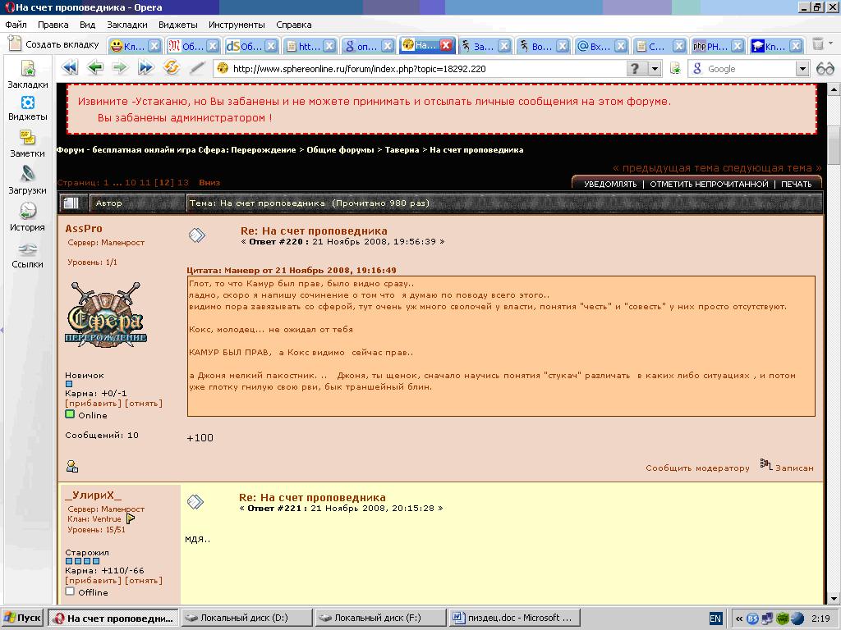Close the active На... tab
The height and width of the screenshot is (630, 841).
pos(446,46)
